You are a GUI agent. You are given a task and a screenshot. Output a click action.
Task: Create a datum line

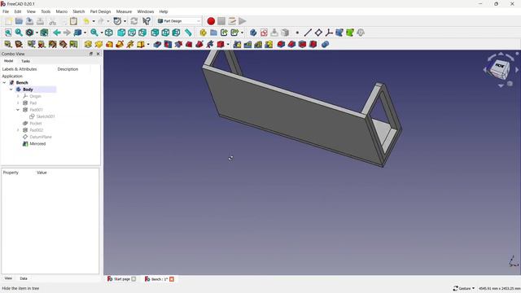click(308, 33)
